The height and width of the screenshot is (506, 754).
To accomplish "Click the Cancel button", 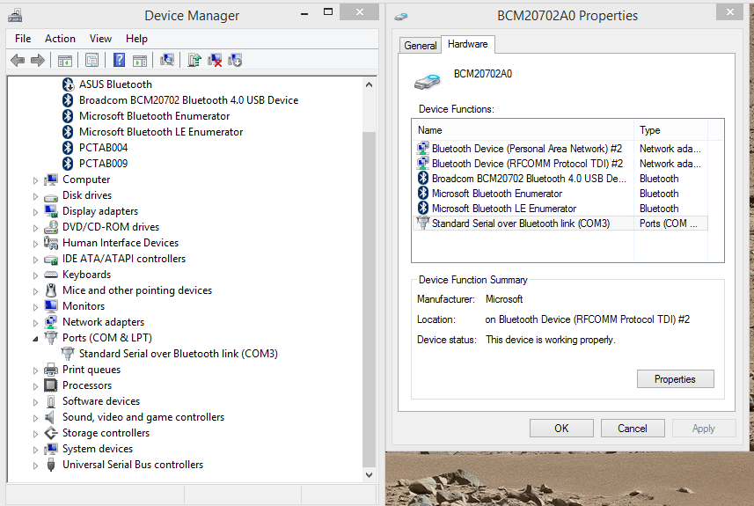I will (x=632, y=429).
